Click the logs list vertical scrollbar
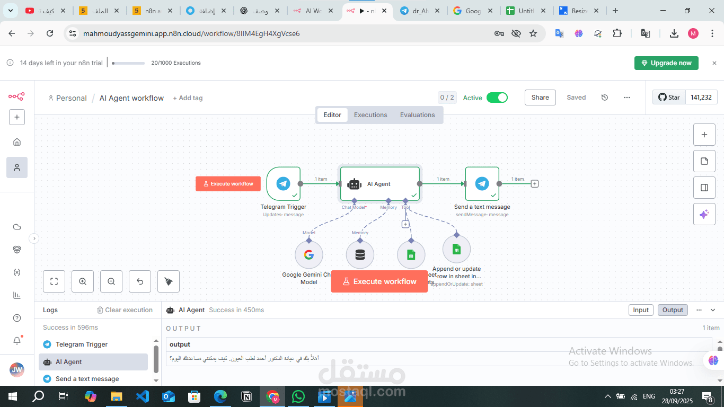This screenshot has height=407, width=724. point(156,359)
